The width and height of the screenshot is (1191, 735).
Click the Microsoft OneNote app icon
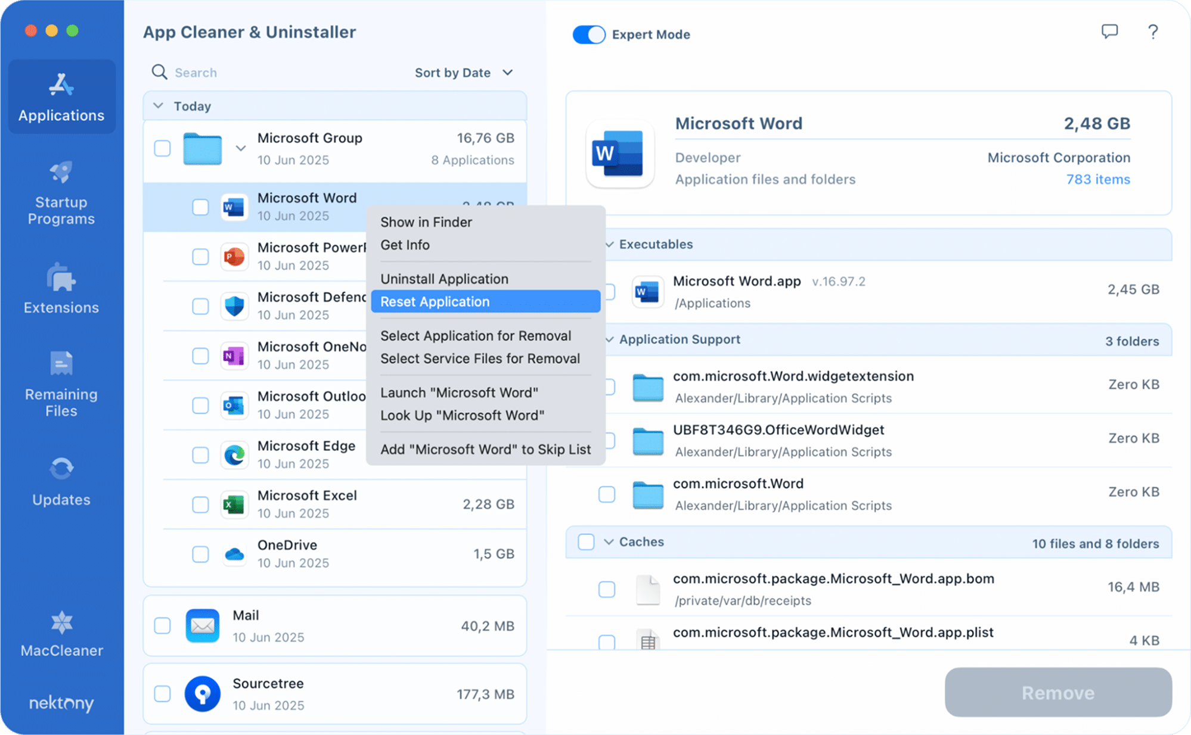pyautogui.click(x=234, y=356)
